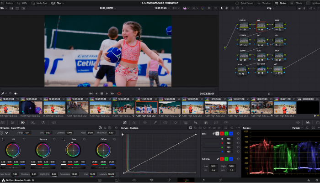
Task: Toggle the split-screen color wheel icon in viewer bar
Action: (203, 8)
